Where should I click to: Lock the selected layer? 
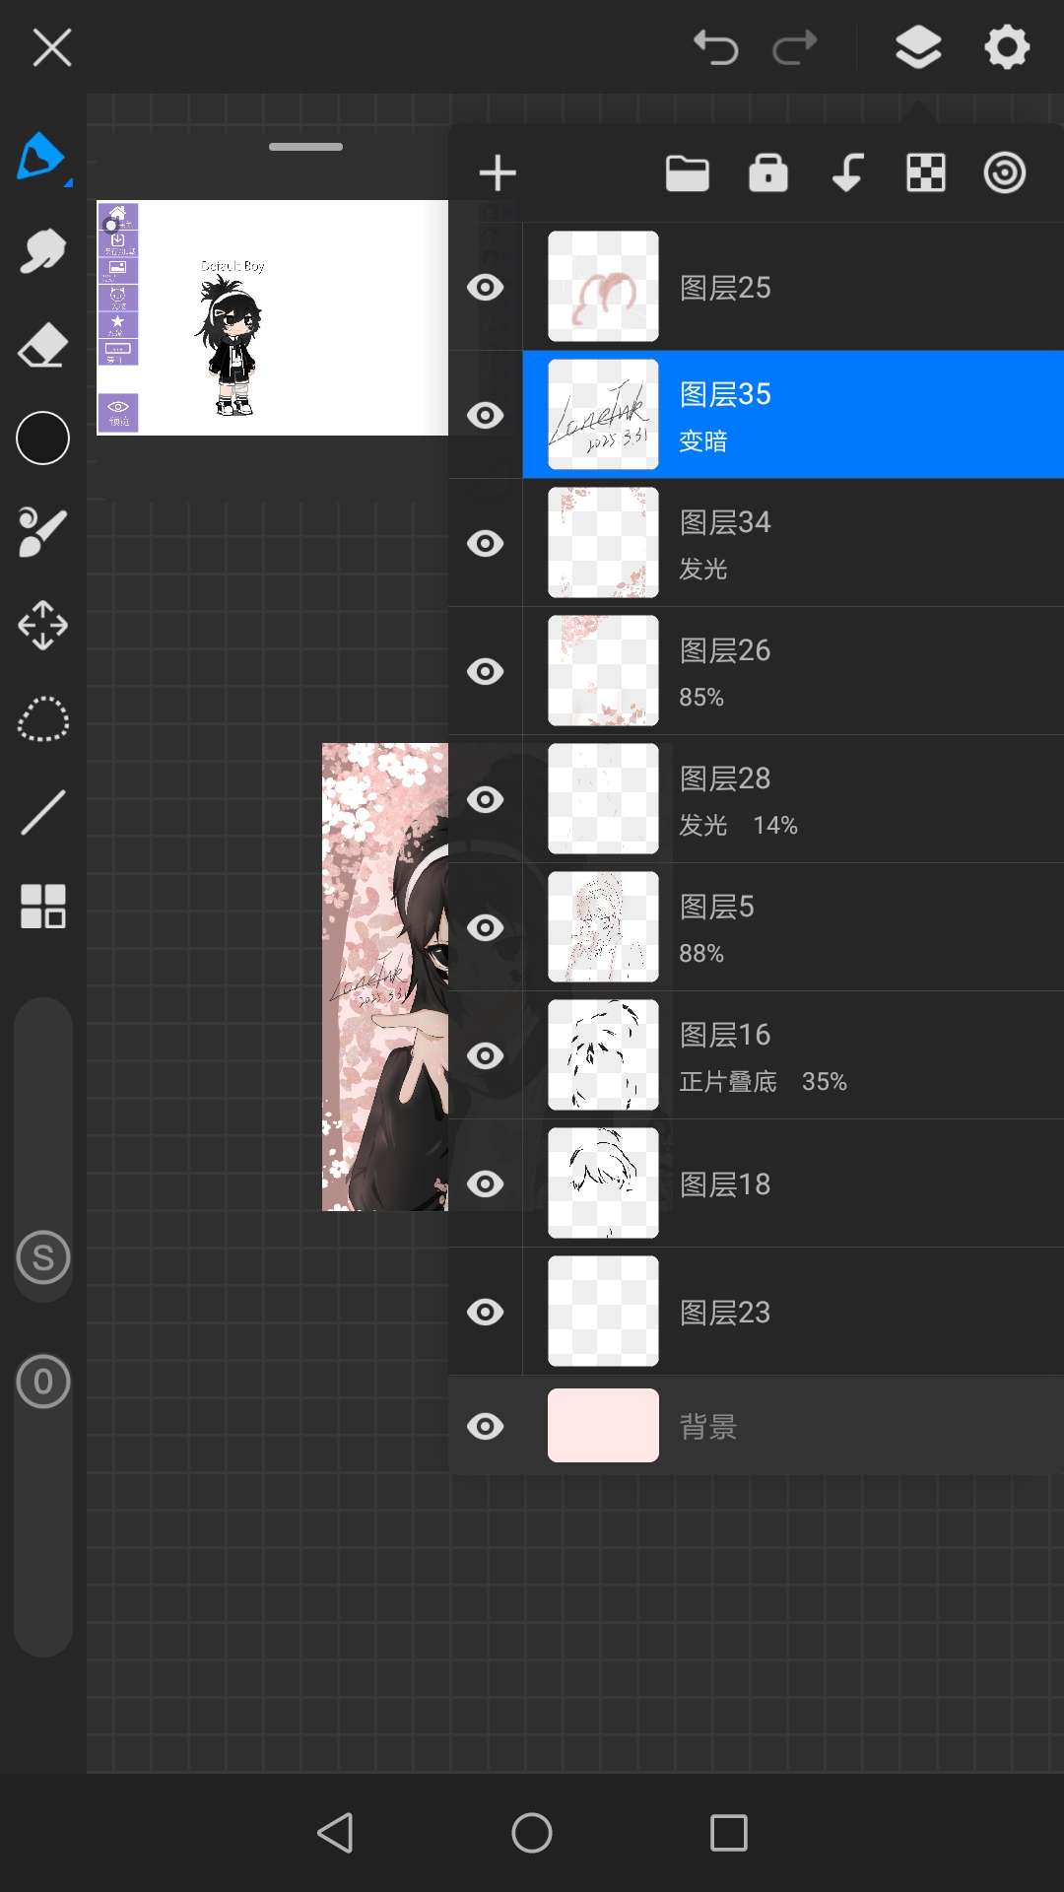click(767, 173)
